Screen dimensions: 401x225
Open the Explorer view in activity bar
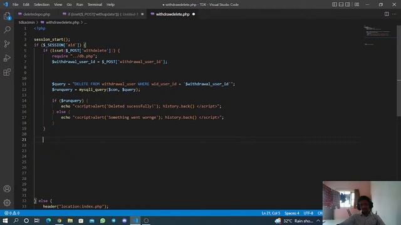(7, 16)
